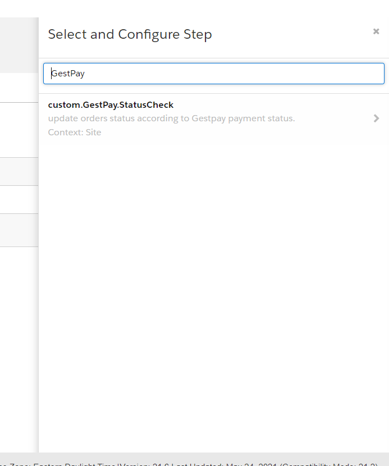Close the Select and Configure Step panel

[376, 31]
